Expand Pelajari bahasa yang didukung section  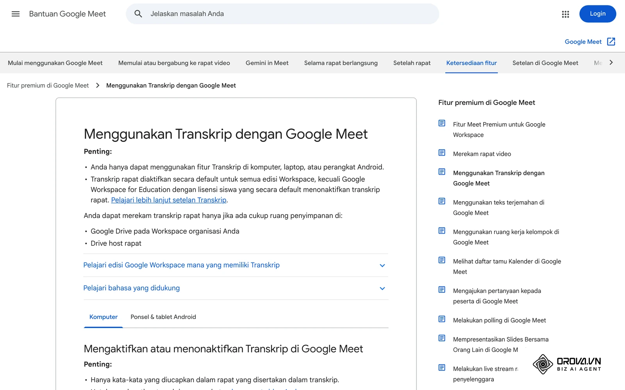(236, 288)
